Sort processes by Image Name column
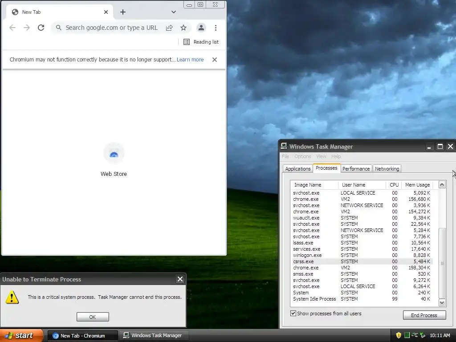The image size is (456, 342). tap(314, 185)
